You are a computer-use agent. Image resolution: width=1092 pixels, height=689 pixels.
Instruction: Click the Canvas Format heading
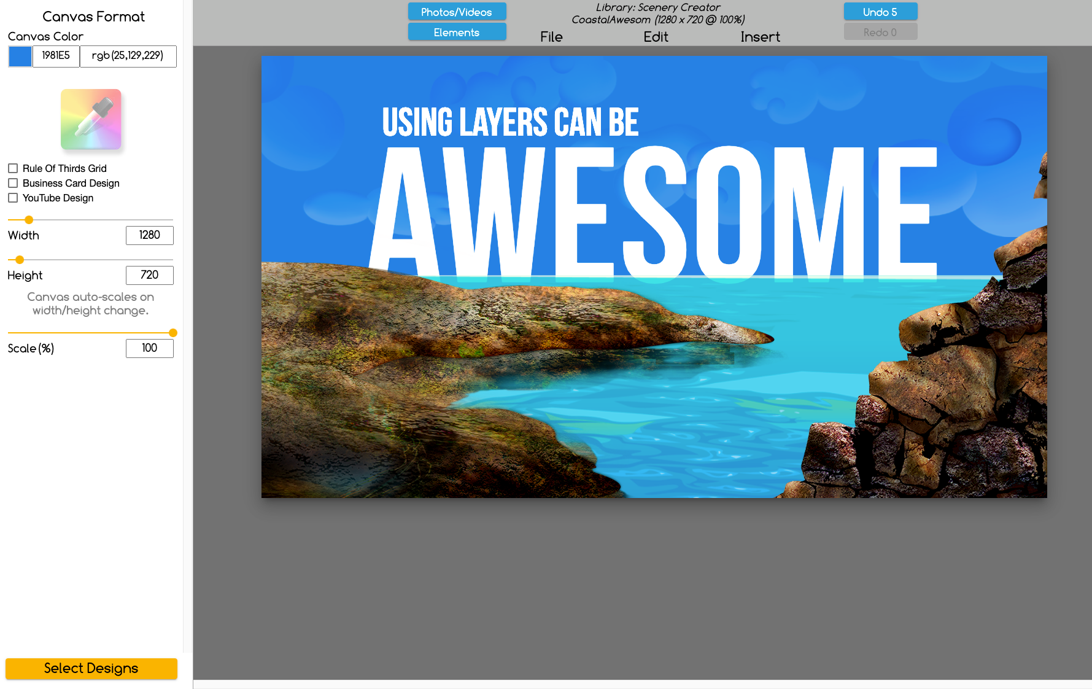pyautogui.click(x=93, y=17)
